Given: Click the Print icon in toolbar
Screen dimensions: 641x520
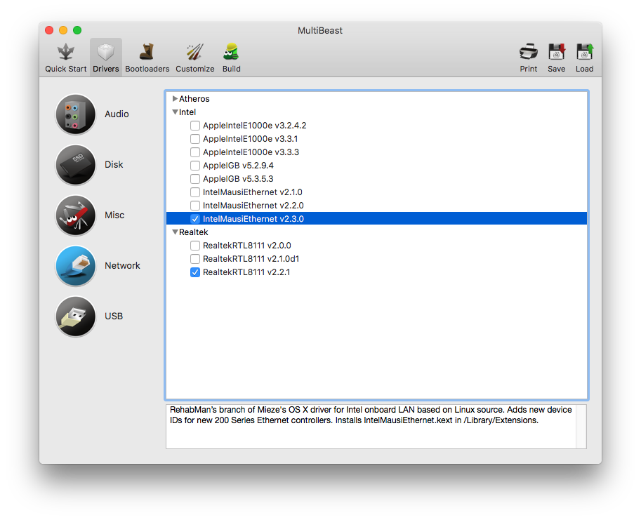Looking at the screenshot, I should point(529,58).
